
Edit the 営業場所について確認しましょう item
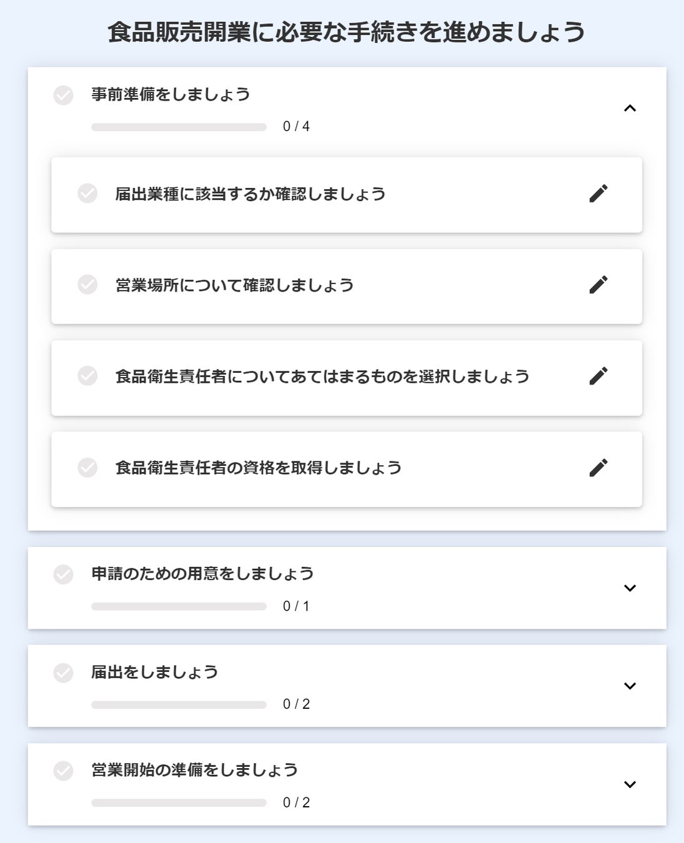click(x=598, y=285)
